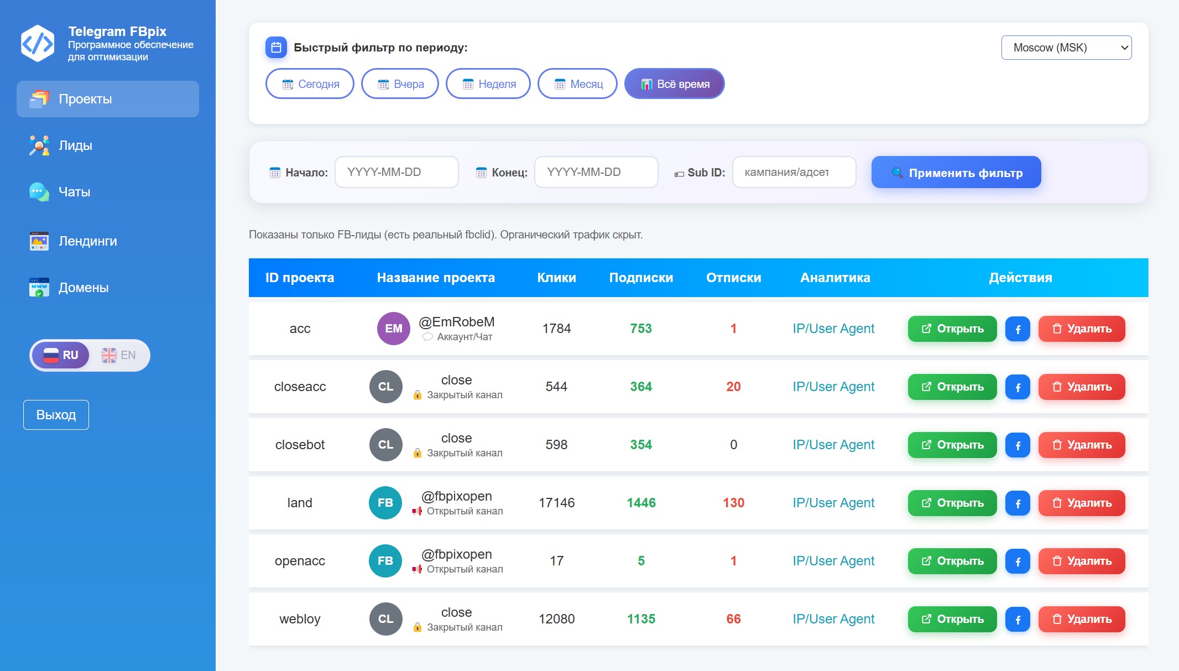This screenshot has height=671, width=1179.
Task: Open the land project with Открыть
Action: pyautogui.click(x=952, y=503)
